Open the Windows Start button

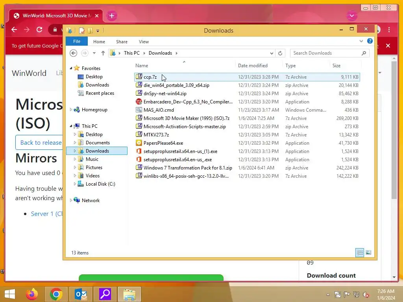pyautogui.click(x=10, y=294)
